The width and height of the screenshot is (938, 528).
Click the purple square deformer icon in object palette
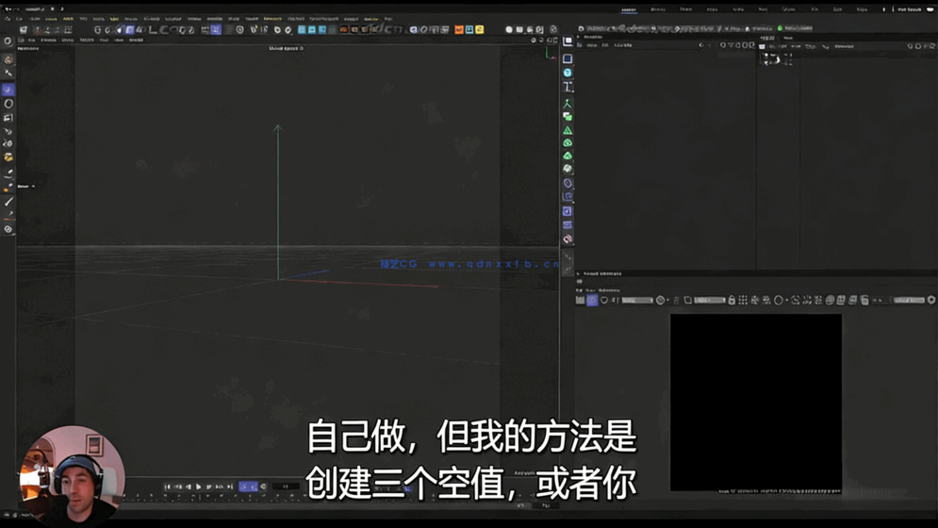pyautogui.click(x=568, y=211)
